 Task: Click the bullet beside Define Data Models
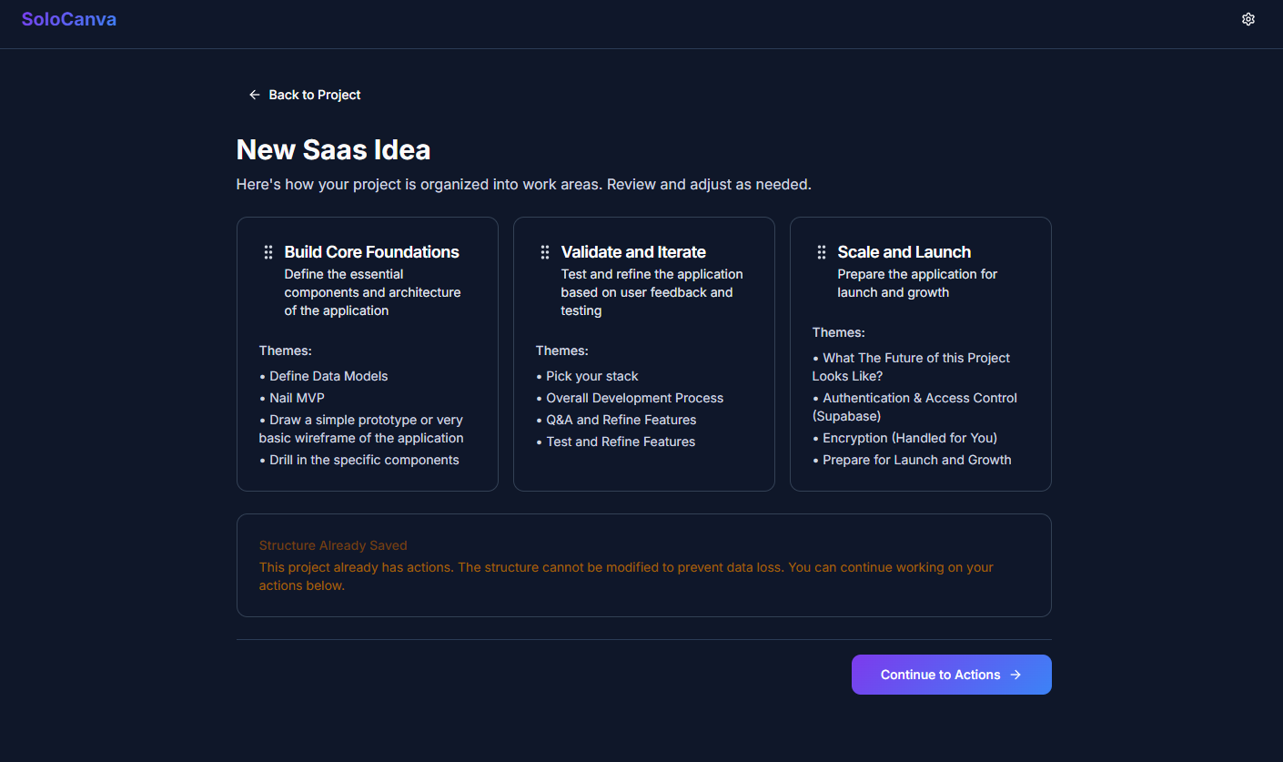(261, 376)
